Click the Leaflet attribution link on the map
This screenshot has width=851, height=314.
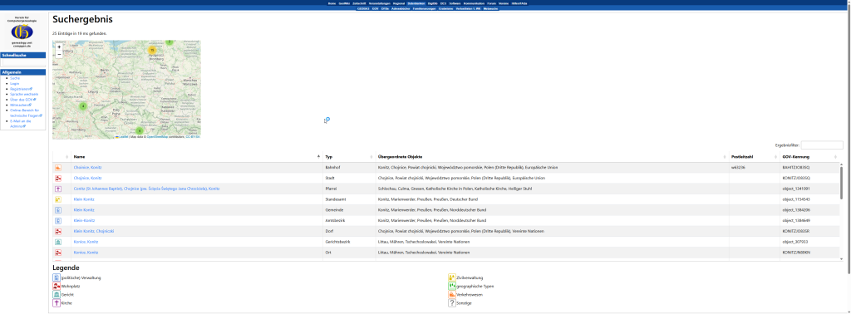coord(123,137)
